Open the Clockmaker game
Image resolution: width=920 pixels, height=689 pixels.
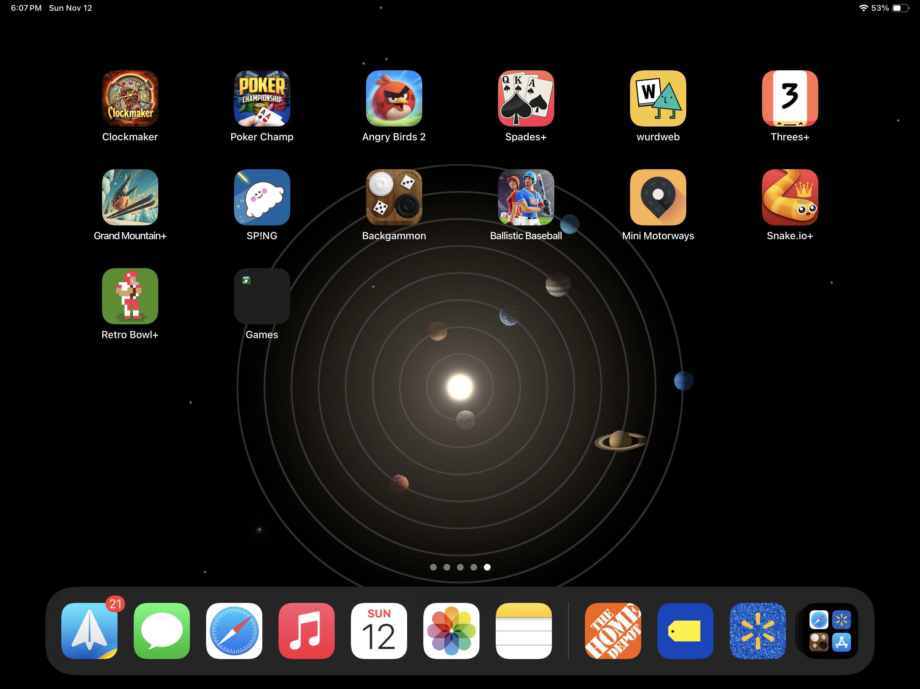(130, 99)
